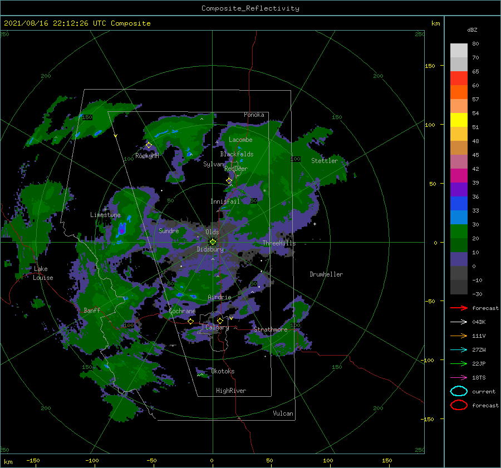Image resolution: width=501 pixels, height=468 pixels.
Task: Click the cyan 27ZW arrow in the legend
Action: point(459,350)
